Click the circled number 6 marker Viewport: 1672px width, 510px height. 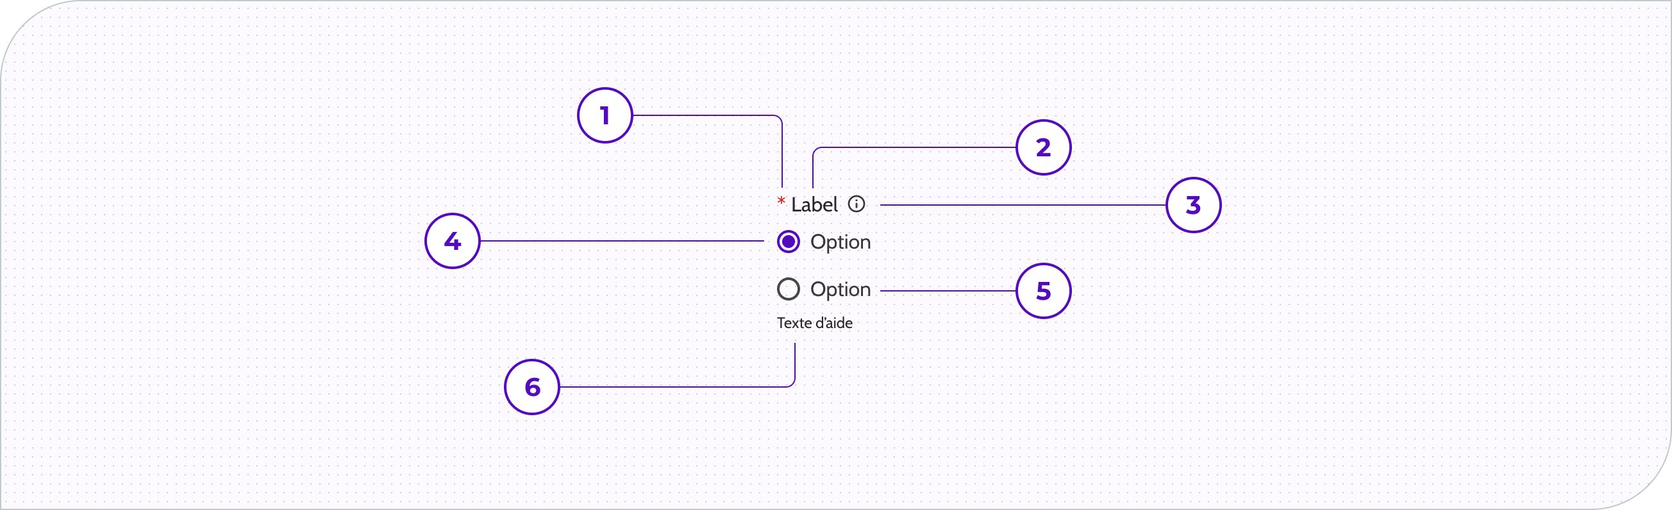click(532, 388)
